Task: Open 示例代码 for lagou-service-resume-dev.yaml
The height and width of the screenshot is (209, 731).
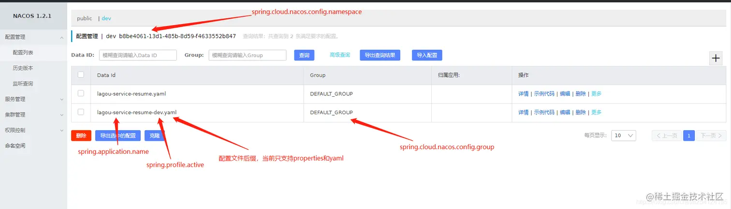Action: (544, 112)
